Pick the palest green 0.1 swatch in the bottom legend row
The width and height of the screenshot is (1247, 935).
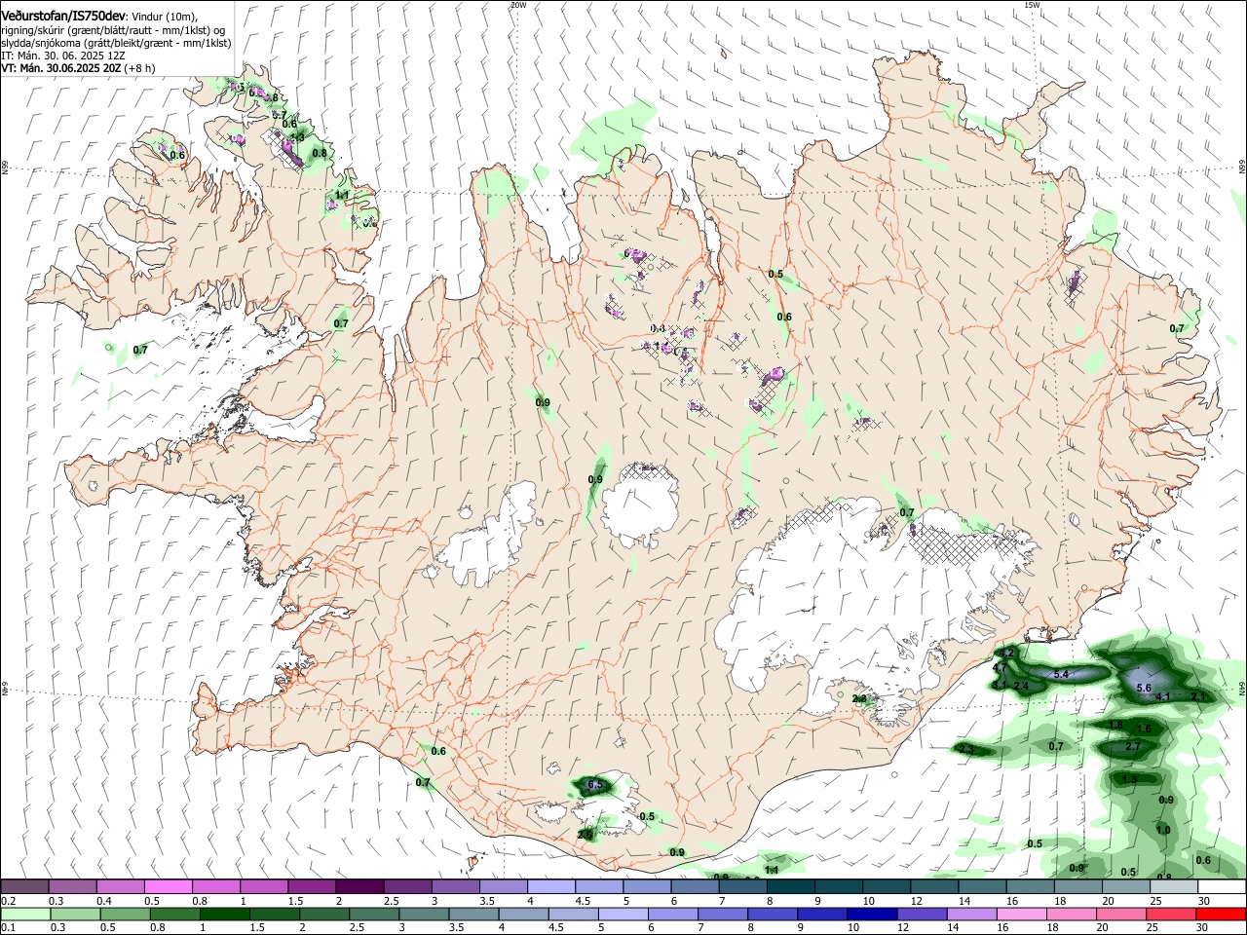tap(25, 914)
